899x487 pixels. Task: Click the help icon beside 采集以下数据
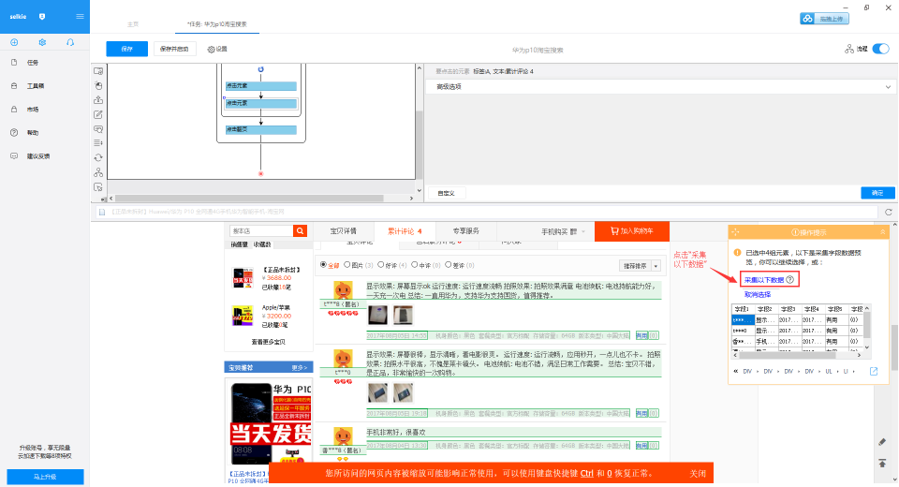790,280
